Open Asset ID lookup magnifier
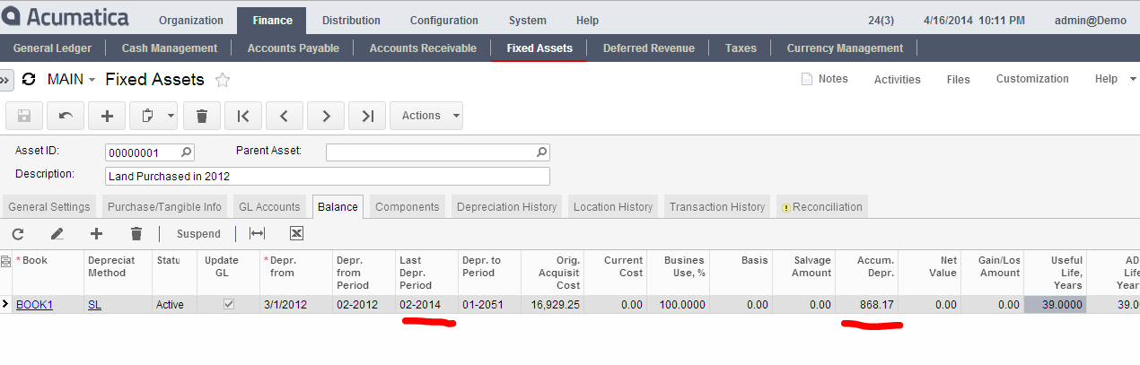This screenshot has height=365, width=1140. point(186,152)
